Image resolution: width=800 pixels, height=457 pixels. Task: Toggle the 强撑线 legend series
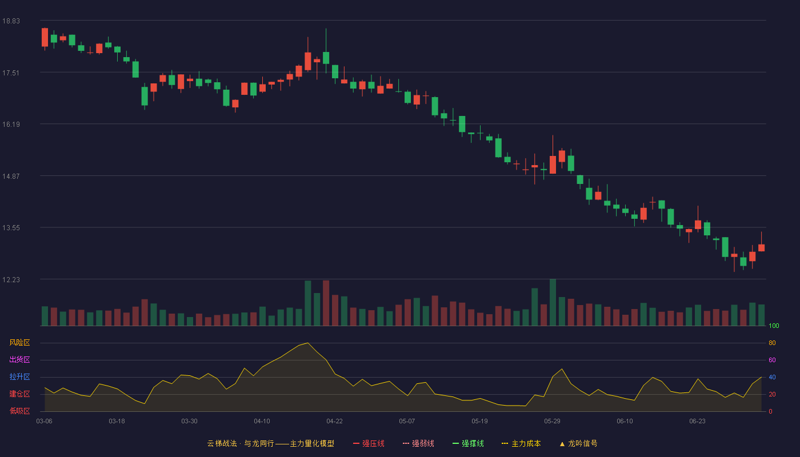point(468,443)
